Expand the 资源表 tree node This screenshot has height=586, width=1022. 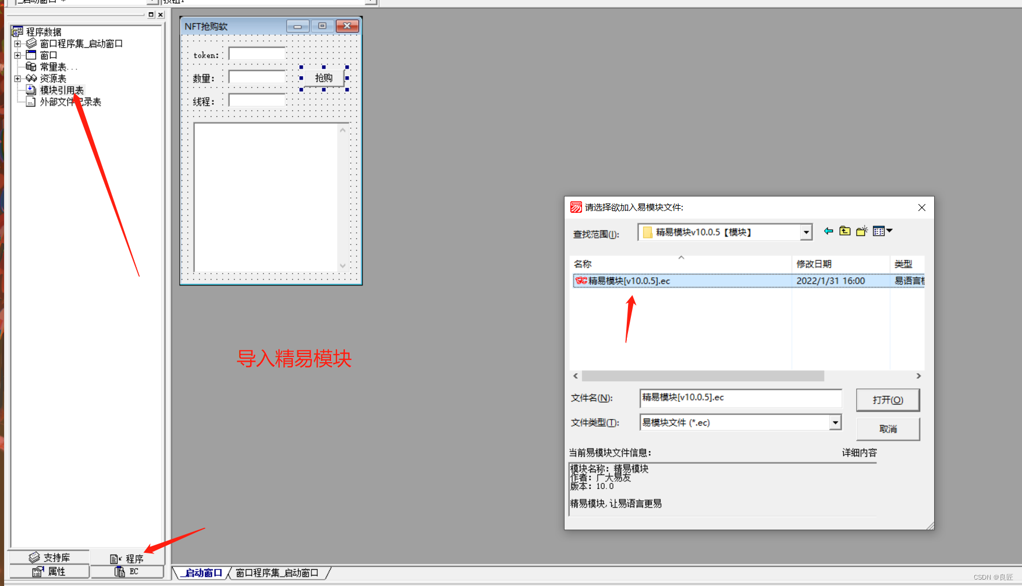tap(17, 78)
